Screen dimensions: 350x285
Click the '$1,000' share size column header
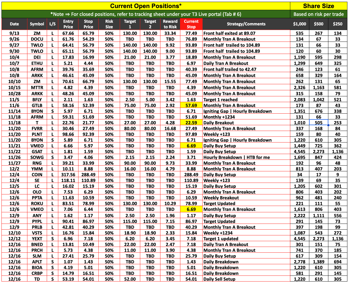pyautogui.click(x=300, y=24)
